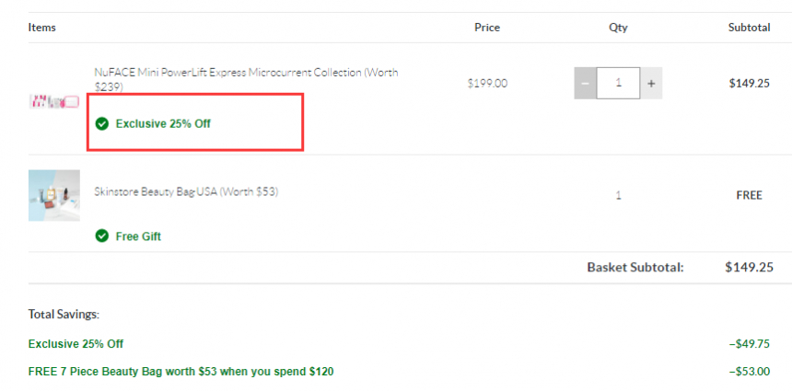Screen dimensions: 792x391
Task: Click the NuFACE quantity input field
Action: coord(618,83)
